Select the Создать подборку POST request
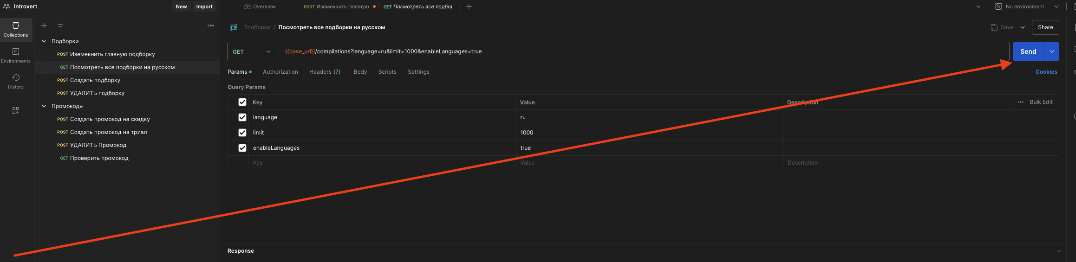This screenshot has width=1076, height=262. 95,80
